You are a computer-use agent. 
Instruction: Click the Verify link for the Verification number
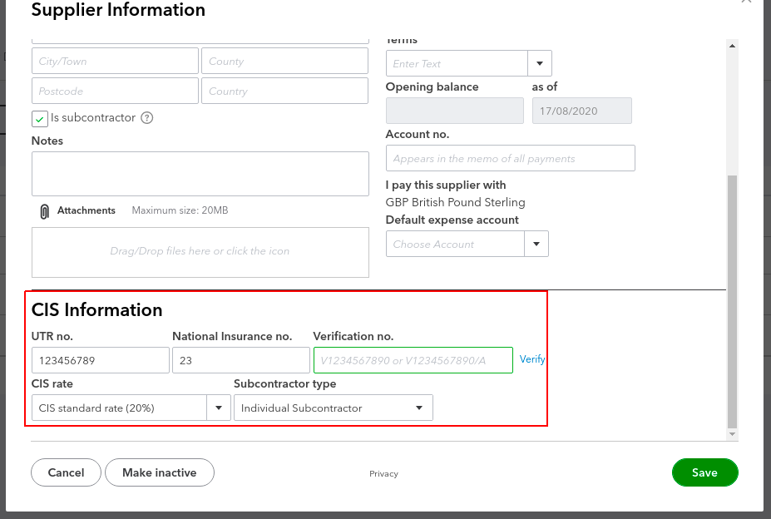532,359
